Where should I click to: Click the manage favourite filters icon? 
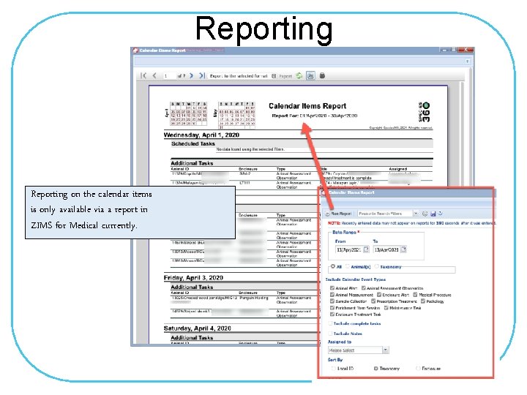(425, 214)
